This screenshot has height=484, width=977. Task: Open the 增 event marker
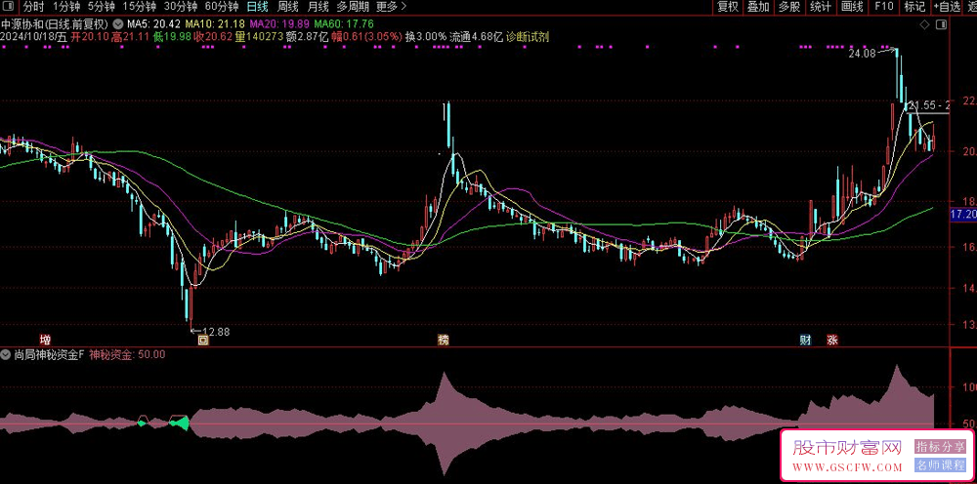coord(45,341)
